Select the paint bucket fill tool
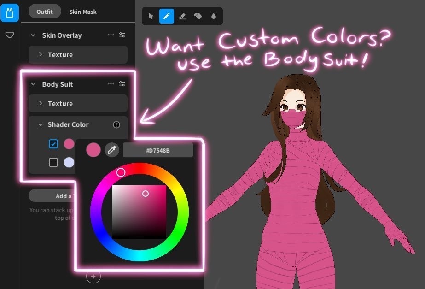The height and width of the screenshot is (289, 425). (198, 16)
